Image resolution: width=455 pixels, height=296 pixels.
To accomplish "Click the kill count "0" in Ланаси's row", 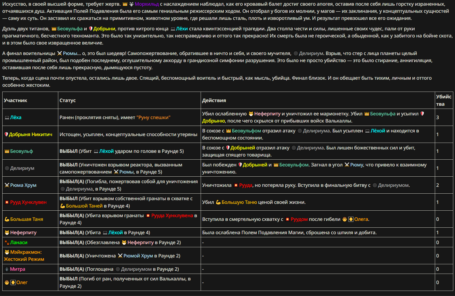I will tap(438, 242).
